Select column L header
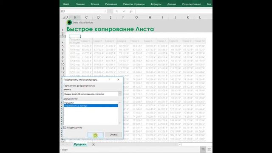The image size is (272, 153). [x=200, y=17]
